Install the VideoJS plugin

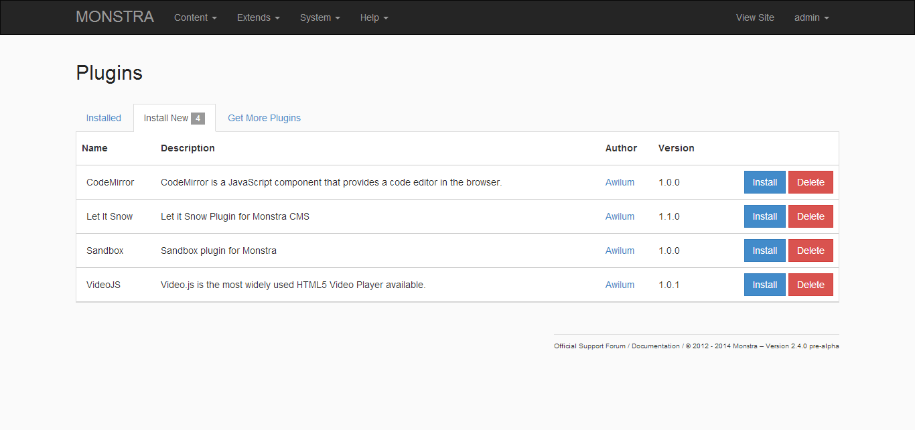click(764, 285)
